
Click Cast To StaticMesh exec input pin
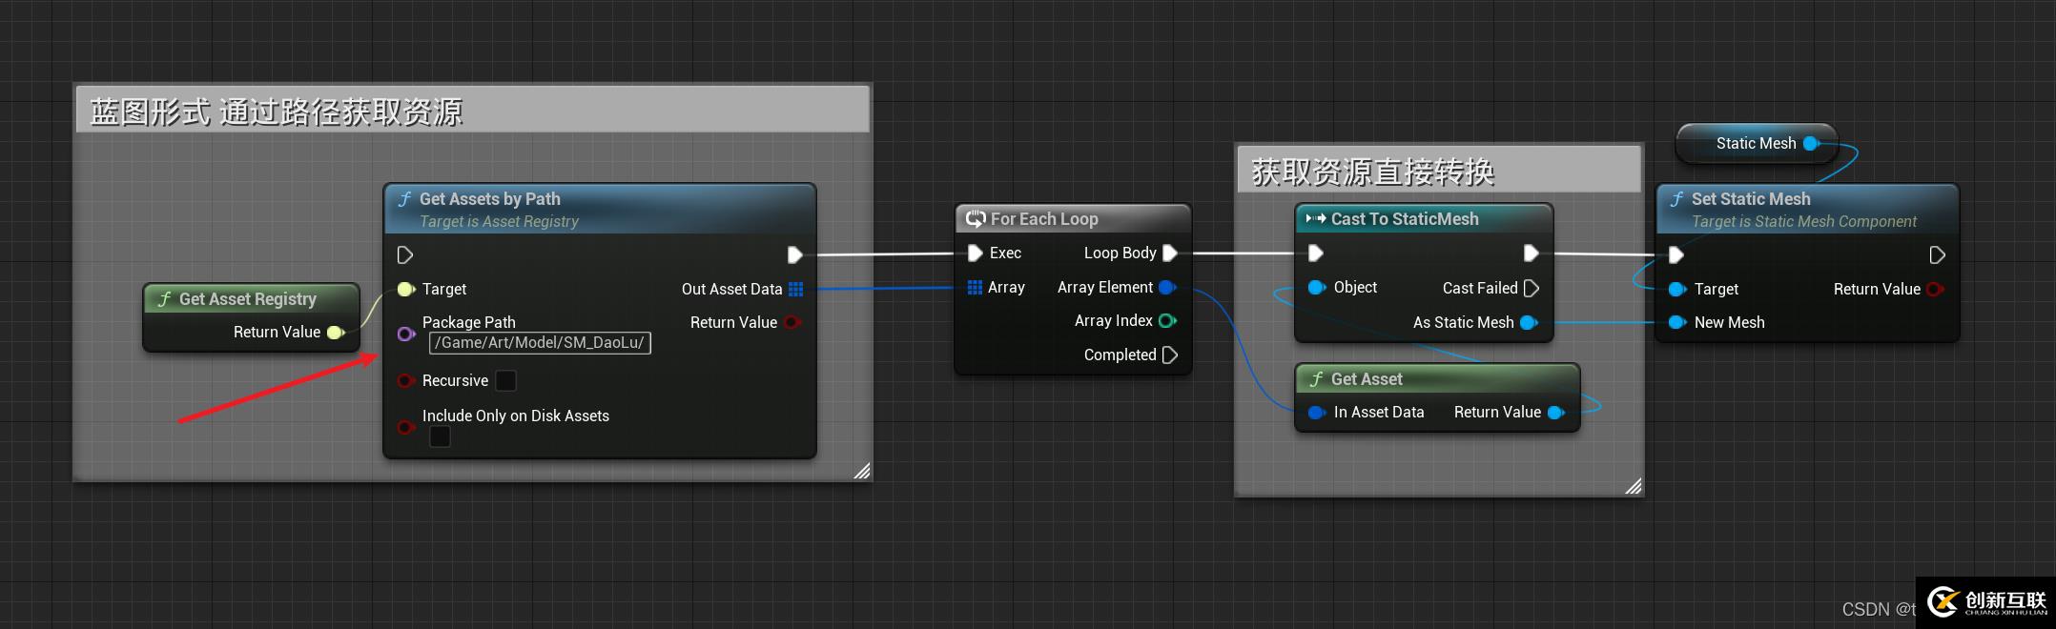point(1316,254)
